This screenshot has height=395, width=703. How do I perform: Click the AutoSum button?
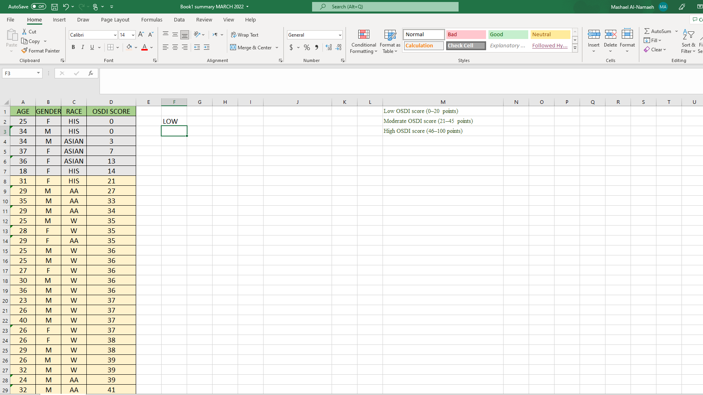click(658, 31)
